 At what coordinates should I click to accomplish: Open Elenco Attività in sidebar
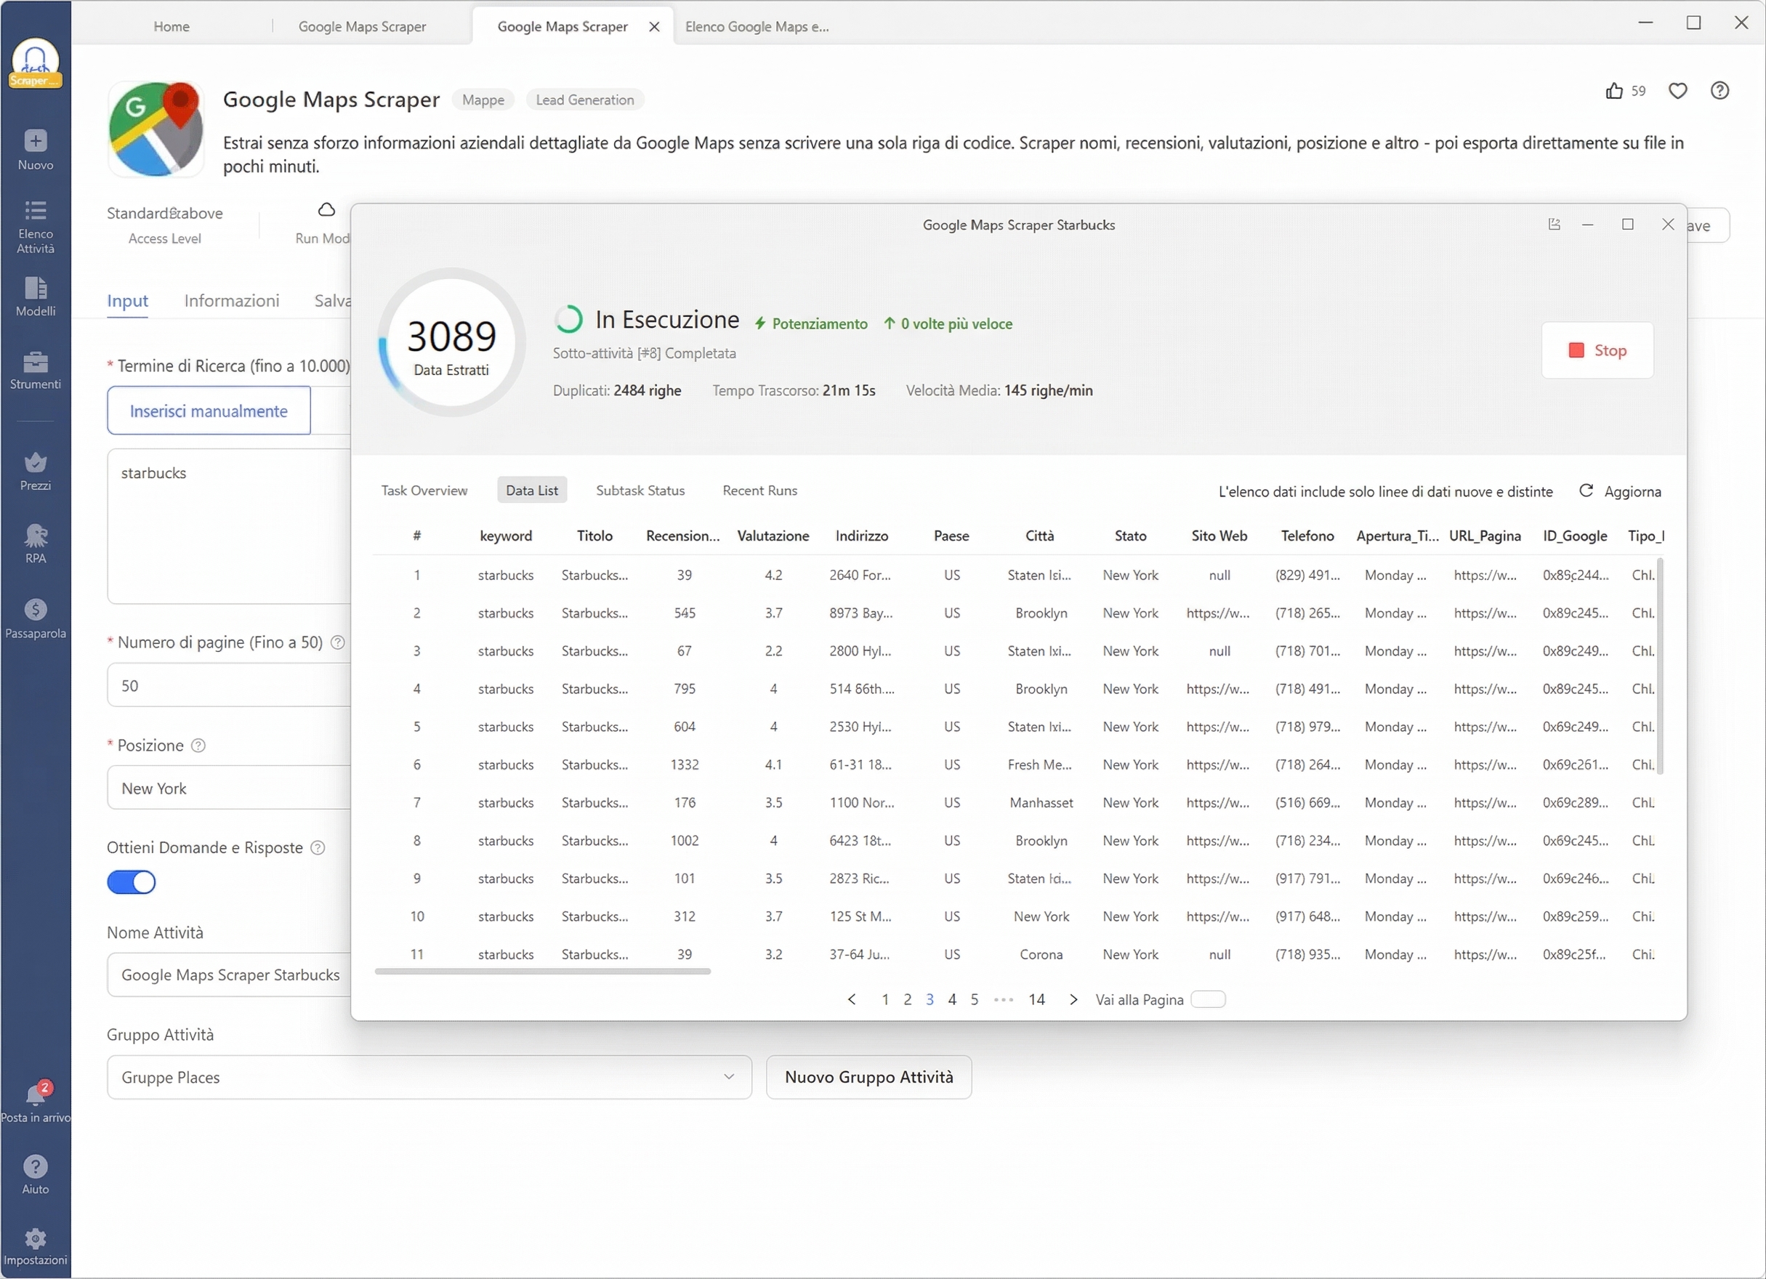click(x=35, y=227)
